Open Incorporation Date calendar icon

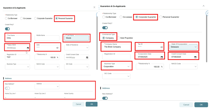(162, 57)
